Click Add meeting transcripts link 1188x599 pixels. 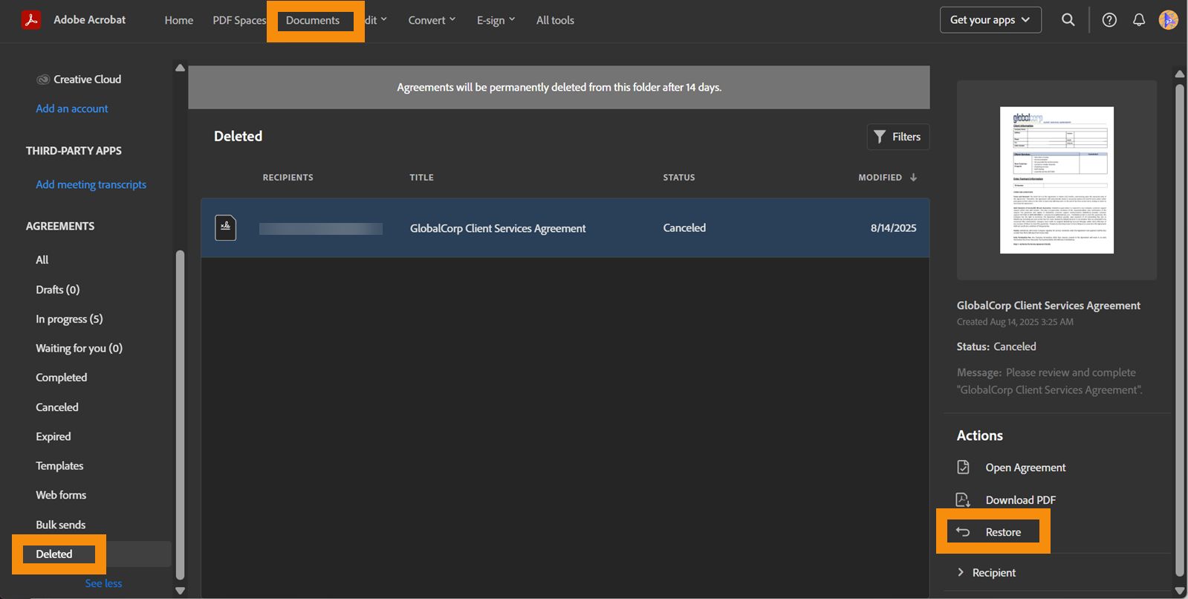91,184
